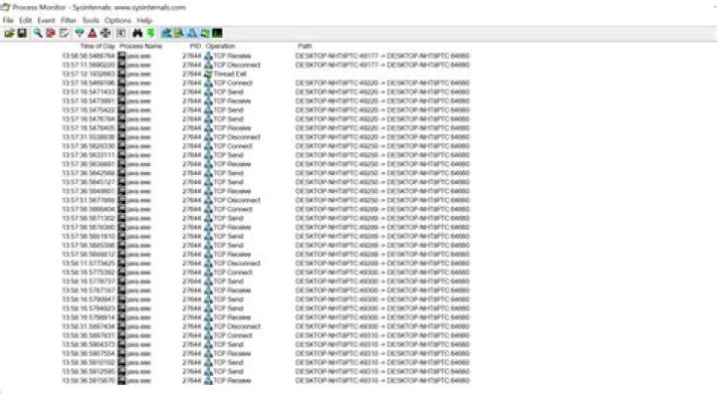717x394 pixels.
Task: Click the Operation column header
Action: (220, 46)
